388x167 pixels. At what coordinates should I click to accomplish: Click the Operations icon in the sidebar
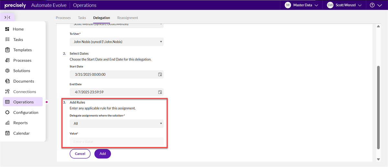7,102
